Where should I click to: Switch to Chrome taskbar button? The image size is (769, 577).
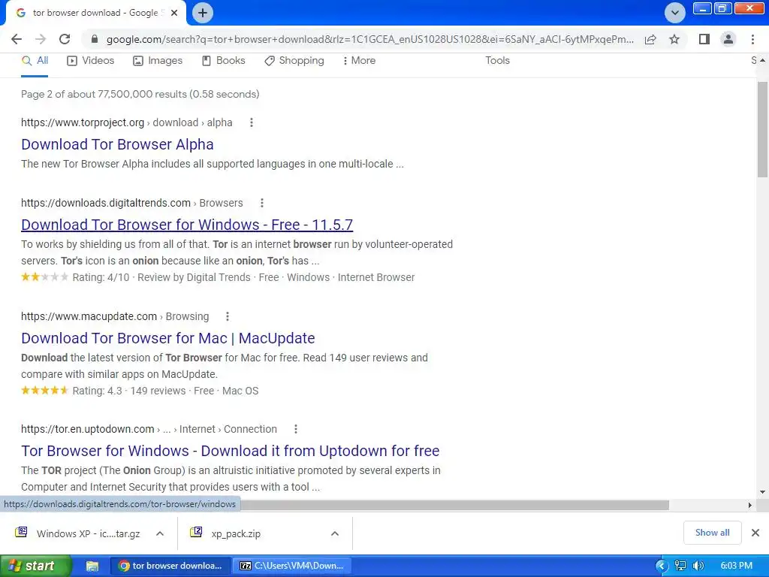click(x=170, y=566)
